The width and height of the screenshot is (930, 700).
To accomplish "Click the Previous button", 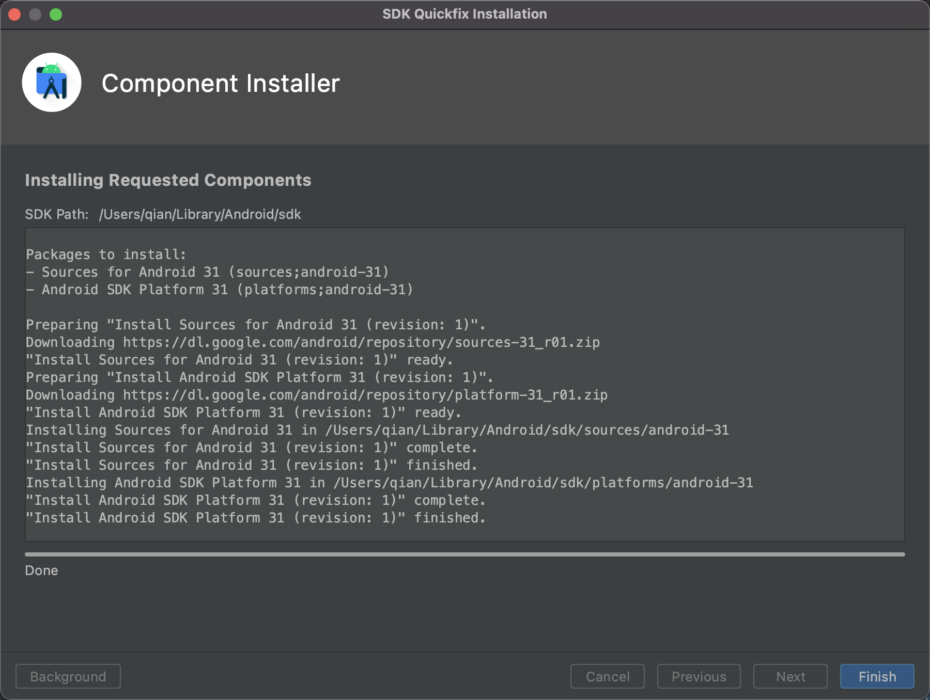I will 699,676.
